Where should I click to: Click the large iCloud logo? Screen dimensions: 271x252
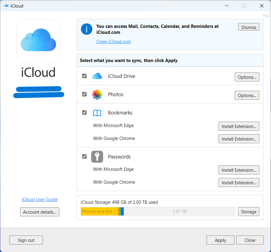tap(38, 40)
